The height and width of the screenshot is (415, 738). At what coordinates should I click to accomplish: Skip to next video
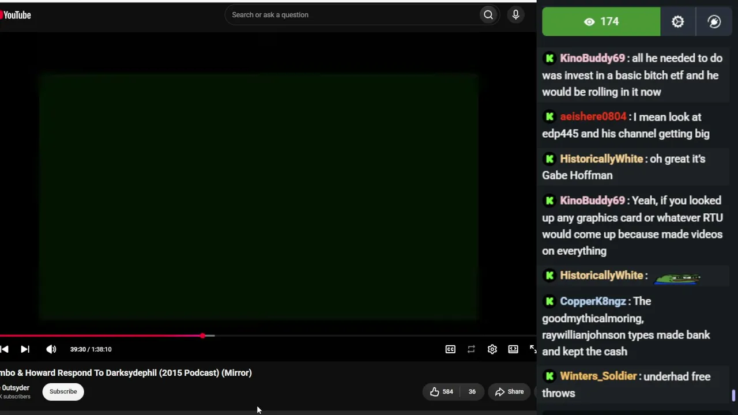pyautogui.click(x=25, y=349)
